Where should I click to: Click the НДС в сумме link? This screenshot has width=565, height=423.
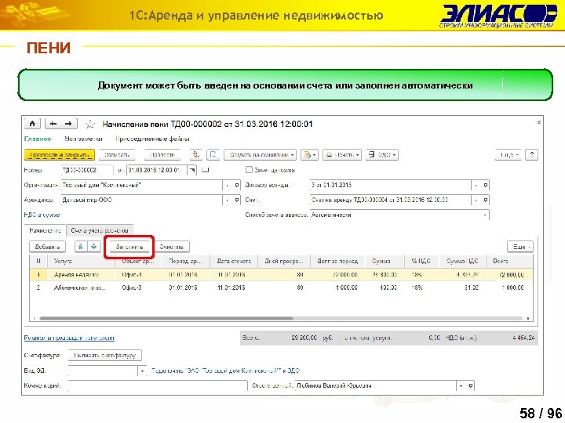point(42,215)
